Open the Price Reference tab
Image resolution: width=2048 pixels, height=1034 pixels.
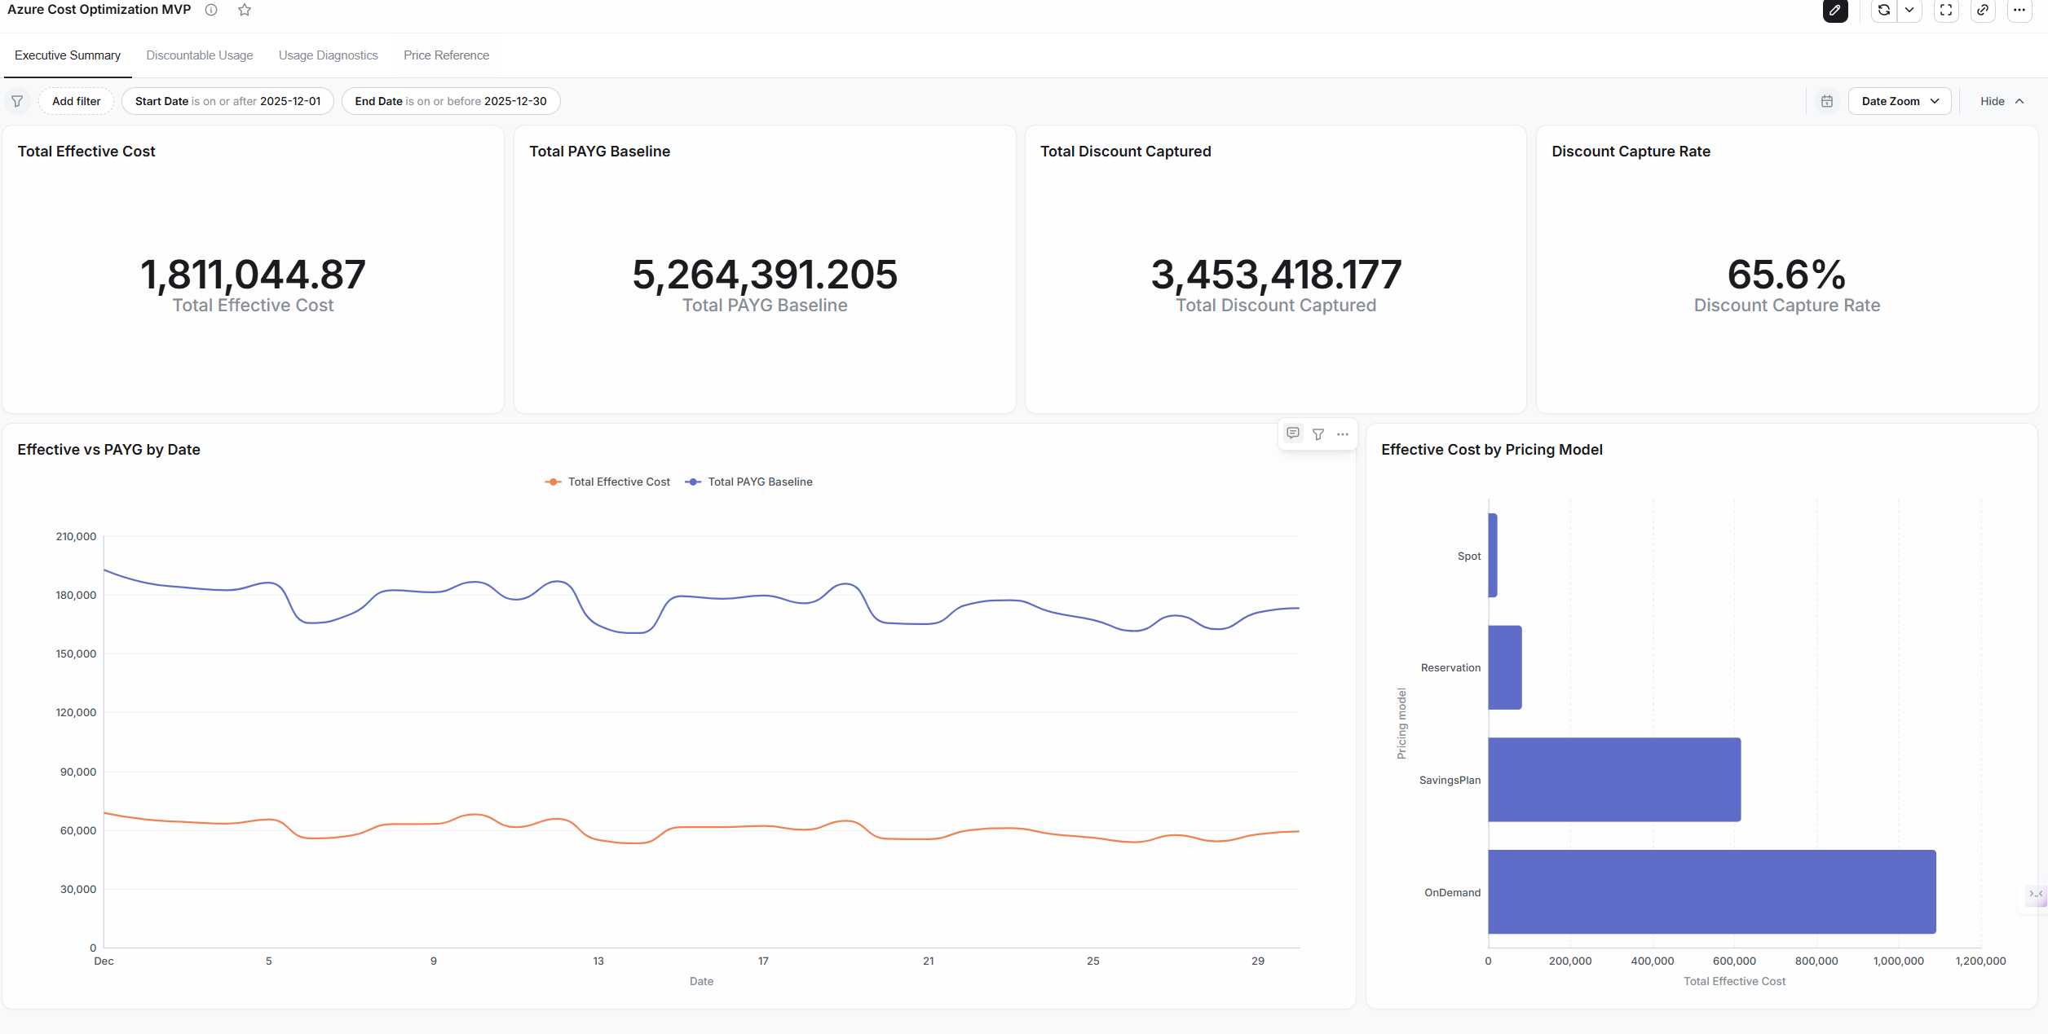pyautogui.click(x=447, y=55)
